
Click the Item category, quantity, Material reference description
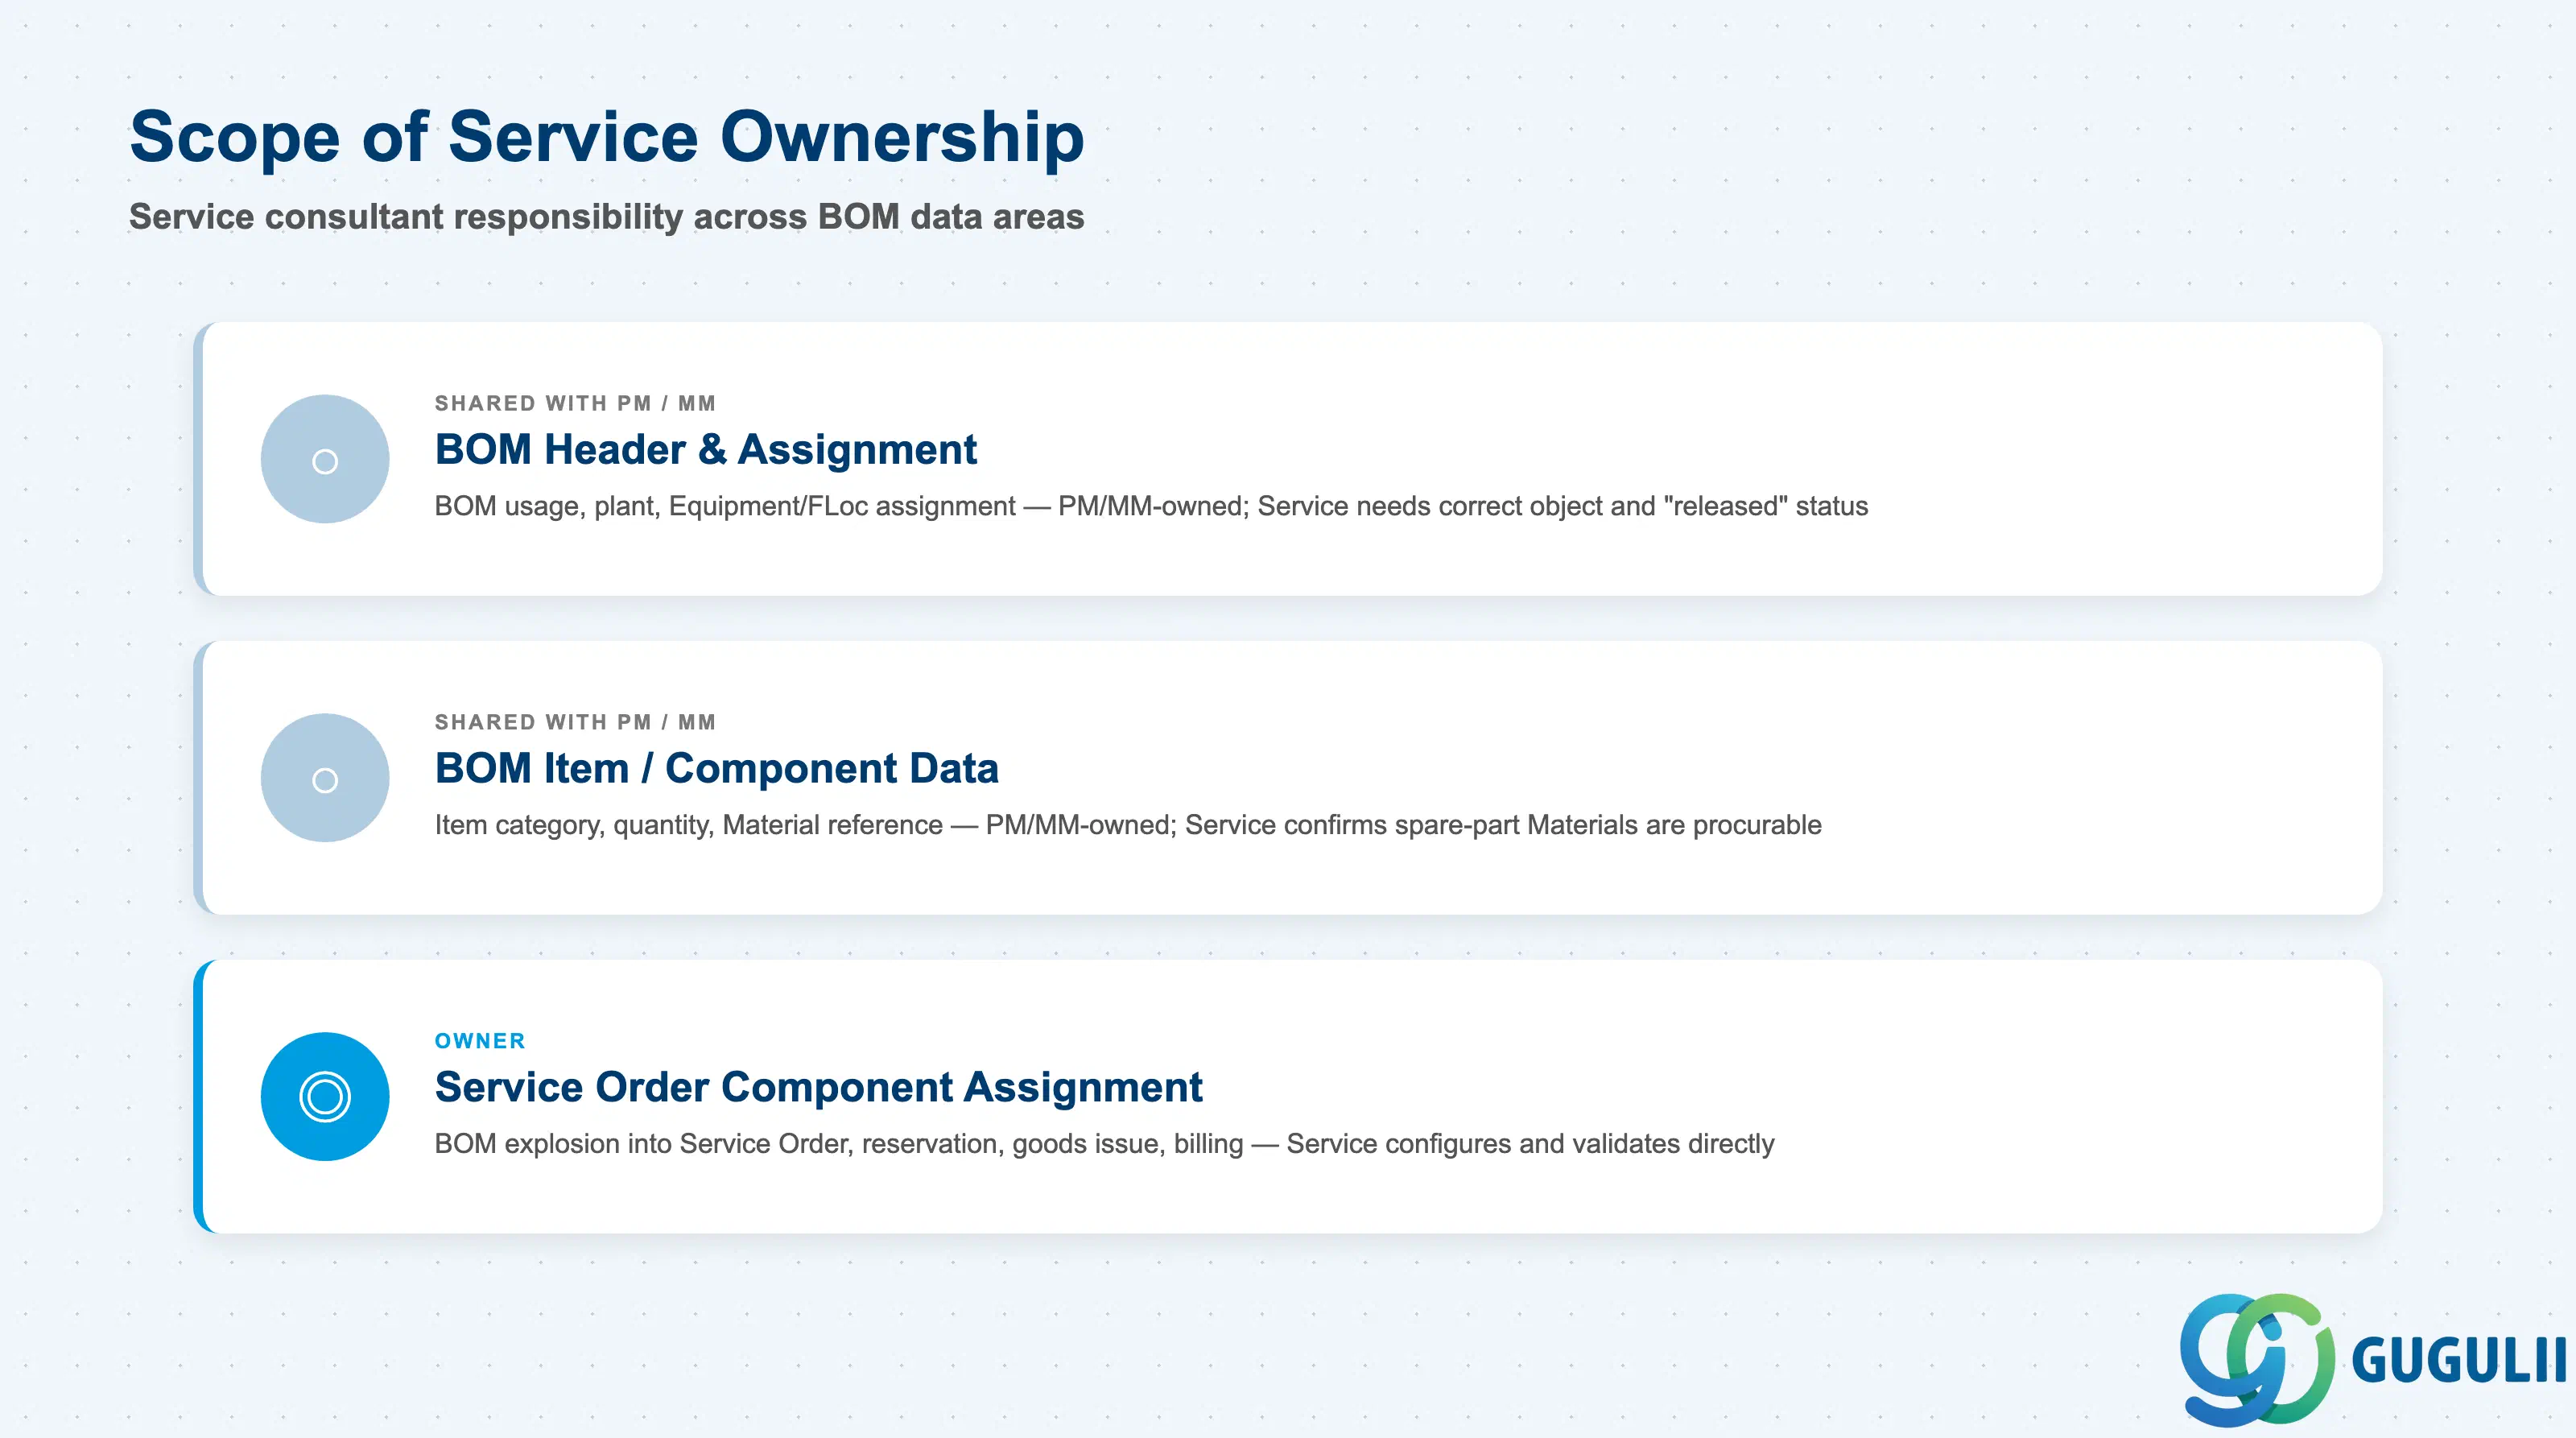(1128, 826)
